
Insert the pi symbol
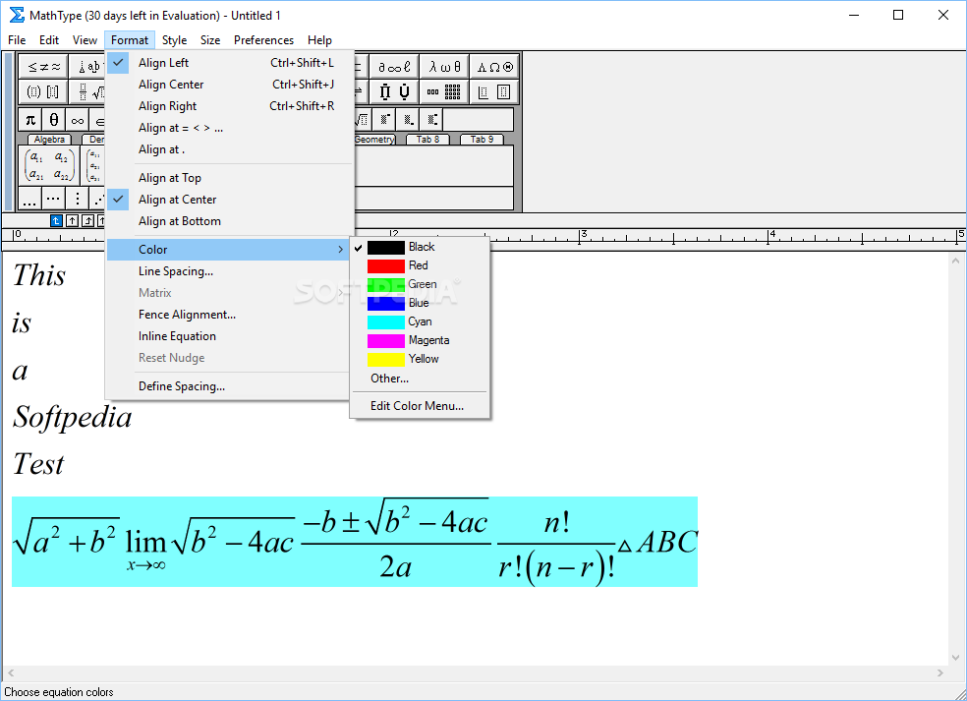pyautogui.click(x=30, y=120)
